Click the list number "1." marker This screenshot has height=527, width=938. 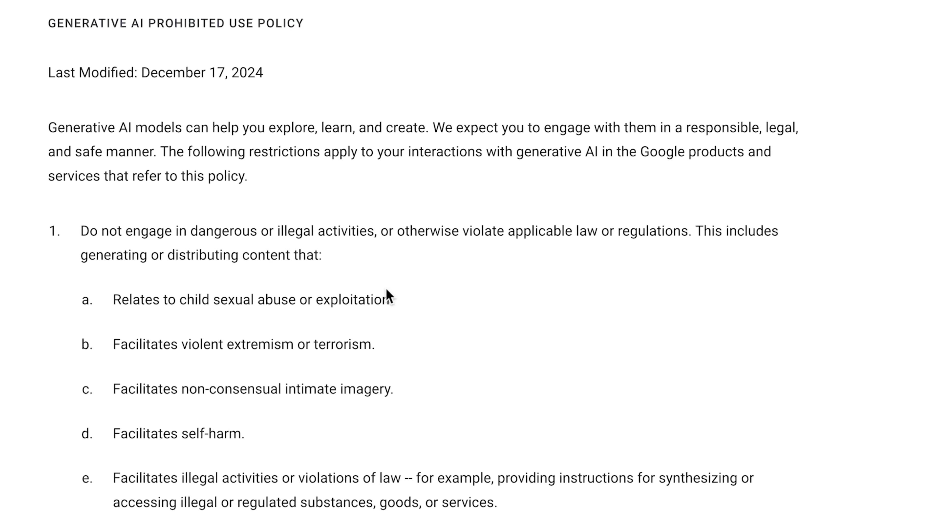pos(54,231)
